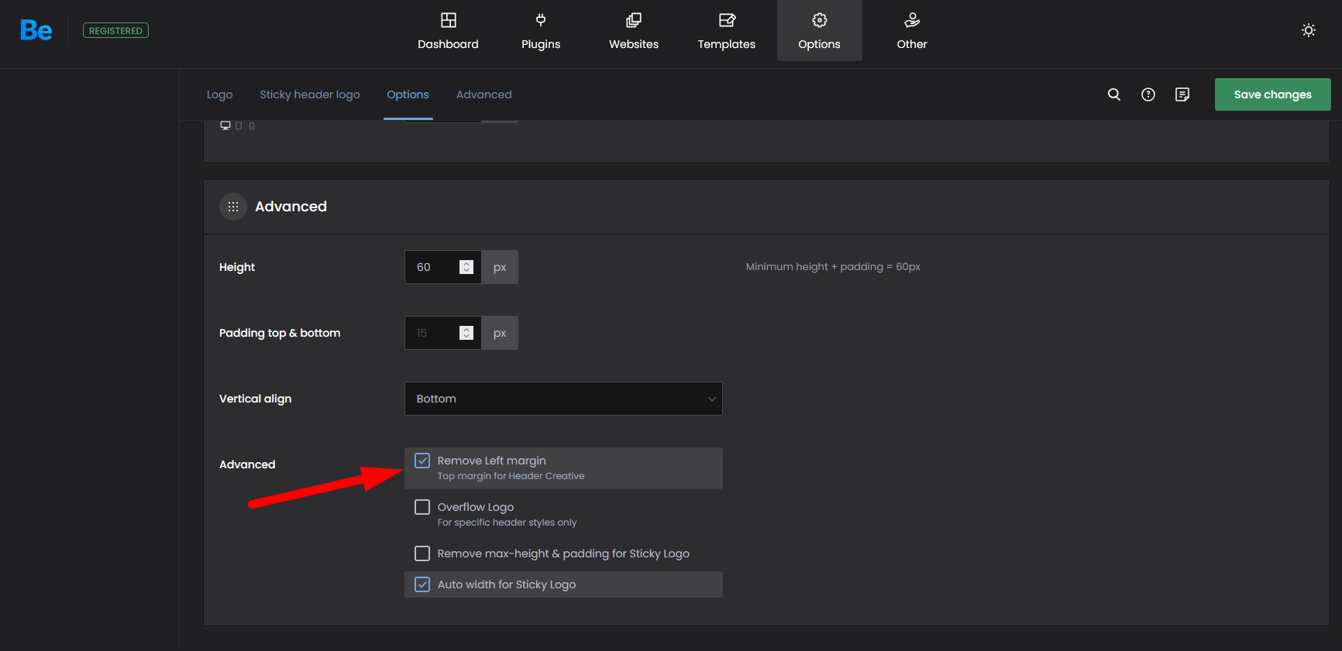
Task: Switch to the Advanced tab
Action: pyautogui.click(x=484, y=94)
